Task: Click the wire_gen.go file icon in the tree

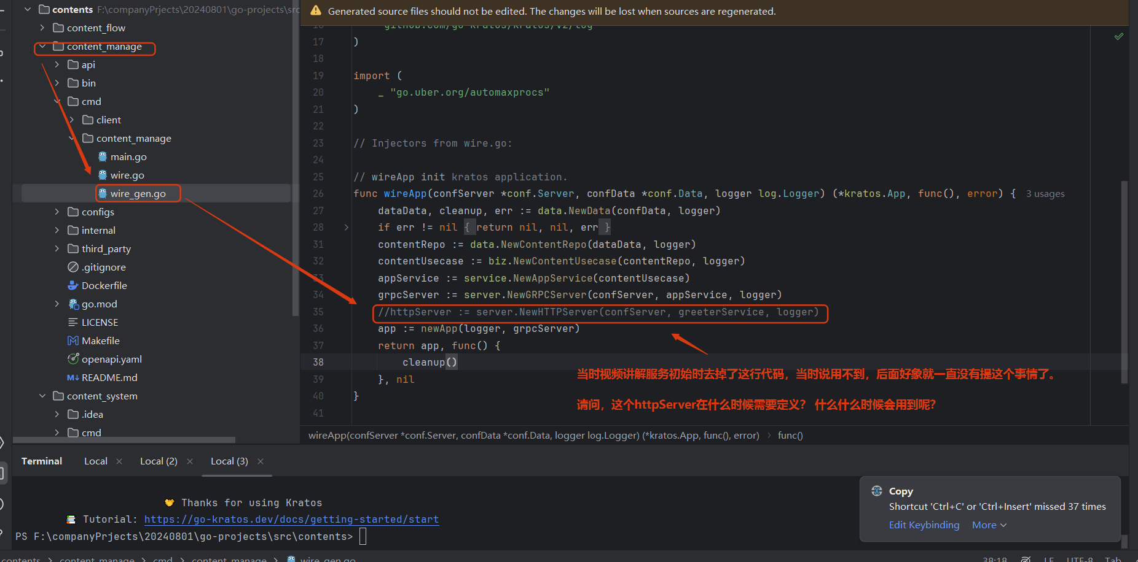Action: click(x=103, y=193)
